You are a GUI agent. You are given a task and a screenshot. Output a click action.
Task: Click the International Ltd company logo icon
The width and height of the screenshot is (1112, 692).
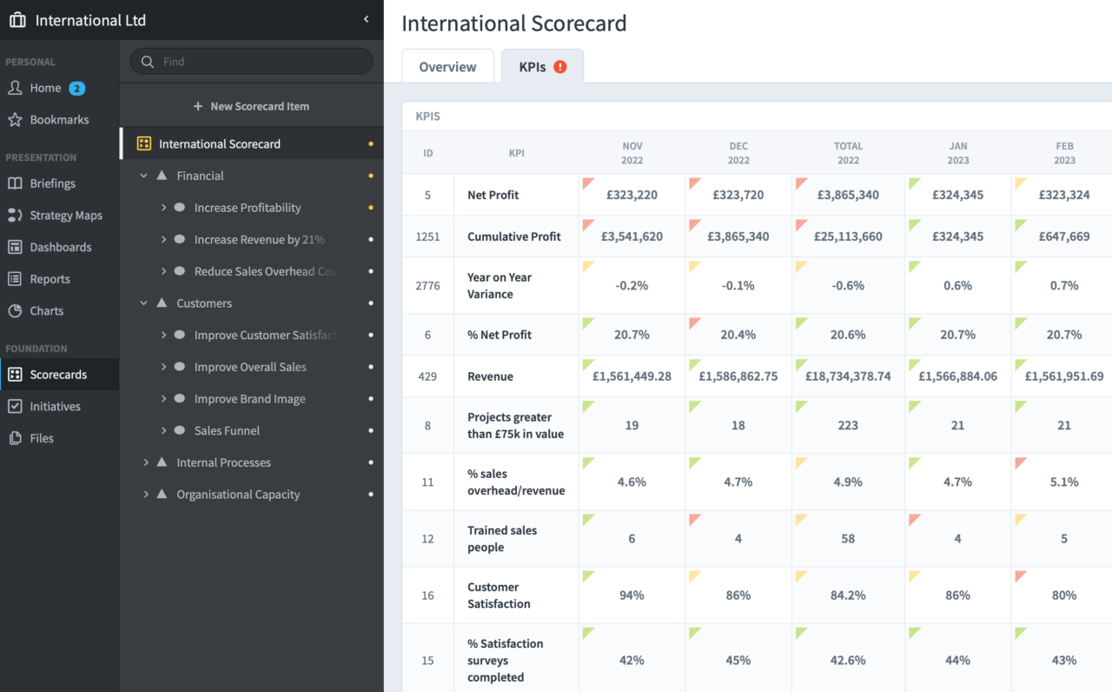[x=17, y=19]
